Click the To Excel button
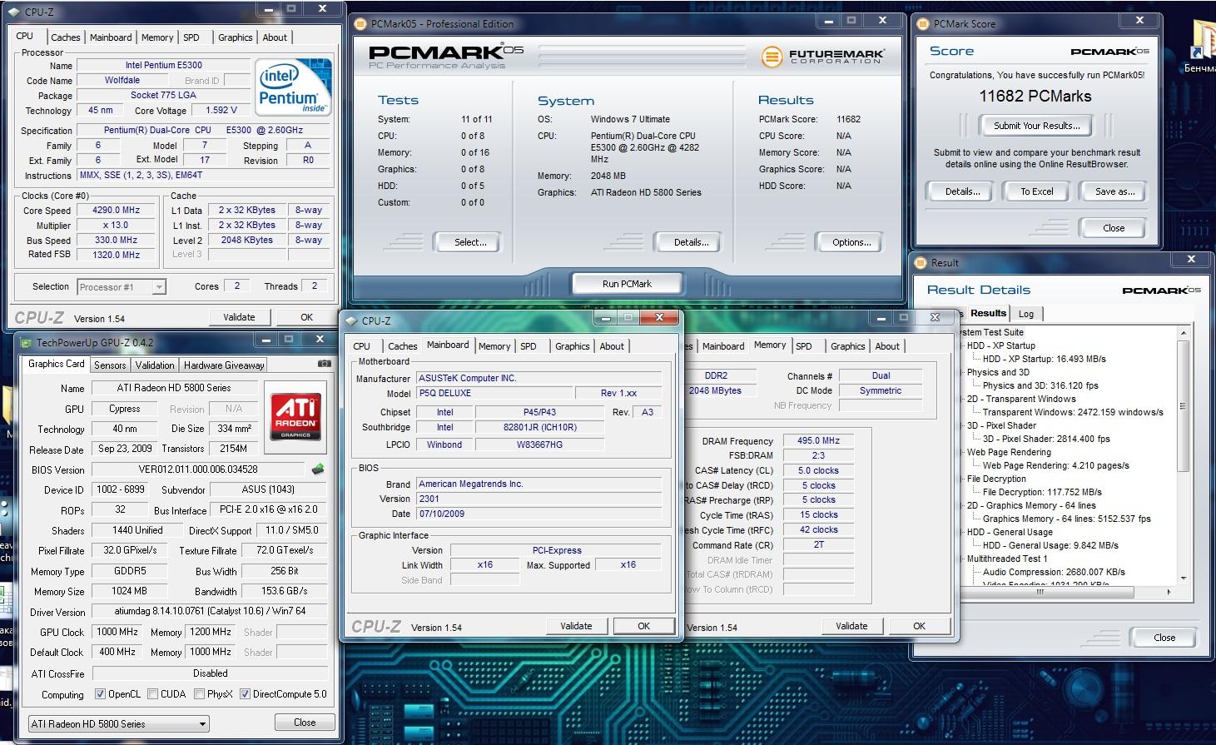The image size is (1216, 745). pyautogui.click(x=1036, y=191)
